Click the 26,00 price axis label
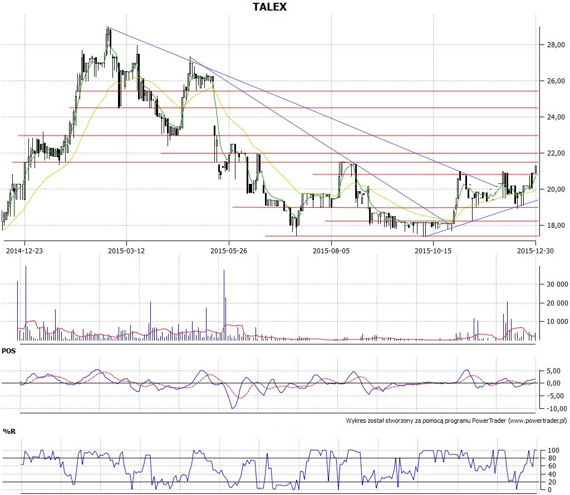This screenshot has width=570, height=495. click(556, 81)
